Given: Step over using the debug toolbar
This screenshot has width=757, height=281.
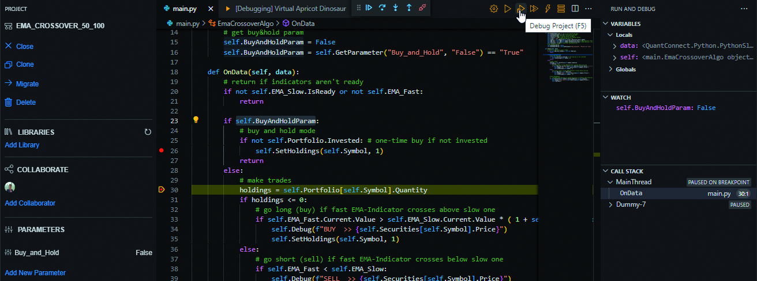Looking at the screenshot, I should [x=382, y=8].
